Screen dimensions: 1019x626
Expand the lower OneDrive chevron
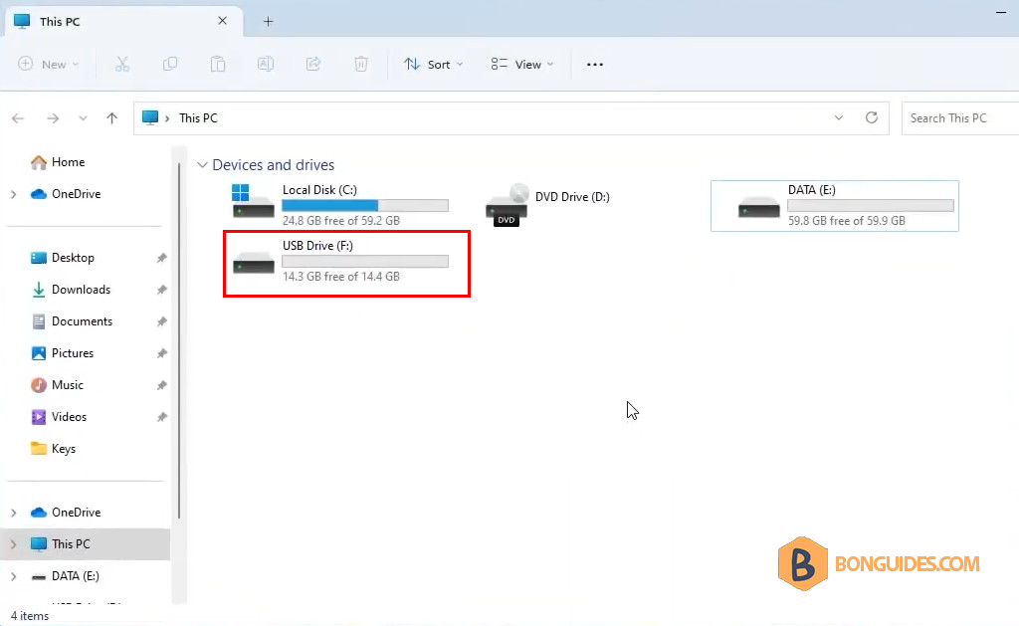[x=14, y=513]
